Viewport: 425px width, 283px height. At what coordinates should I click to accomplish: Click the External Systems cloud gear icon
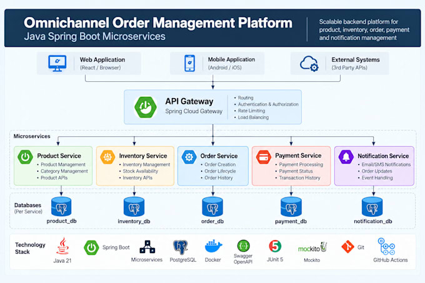309,64
